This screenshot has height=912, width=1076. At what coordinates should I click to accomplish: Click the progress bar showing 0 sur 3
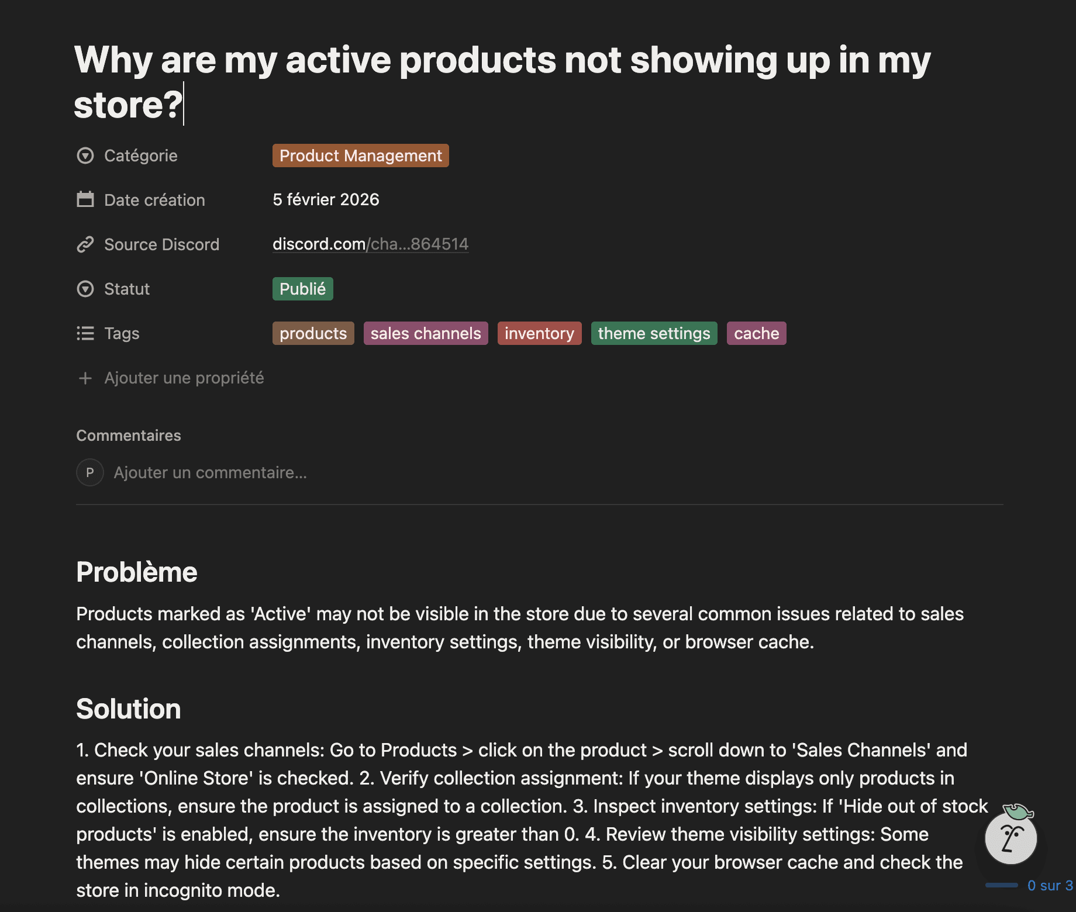(x=1001, y=885)
